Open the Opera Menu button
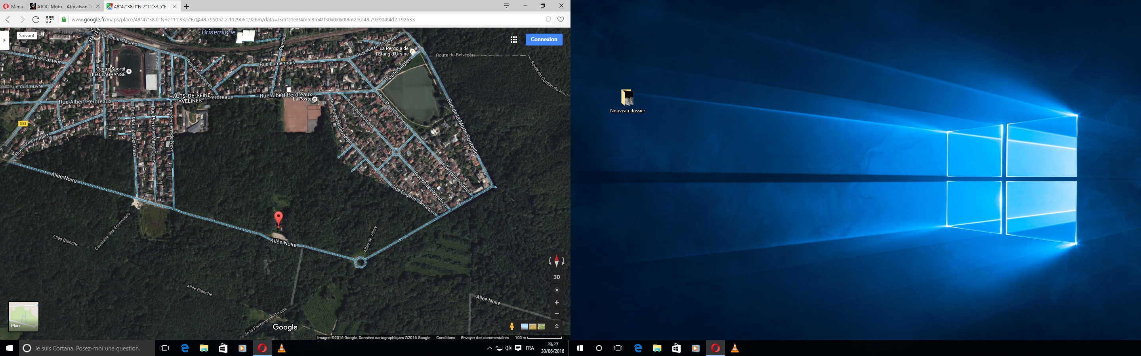Viewport: 1141px width, 356px height. point(13,7)
